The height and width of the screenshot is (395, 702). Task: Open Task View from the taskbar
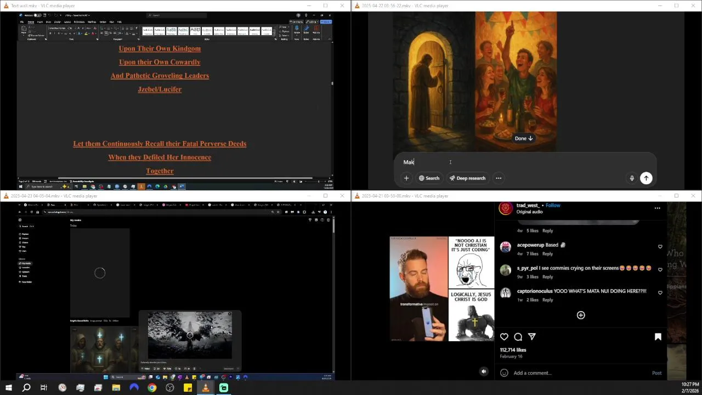tap(44, 388)
